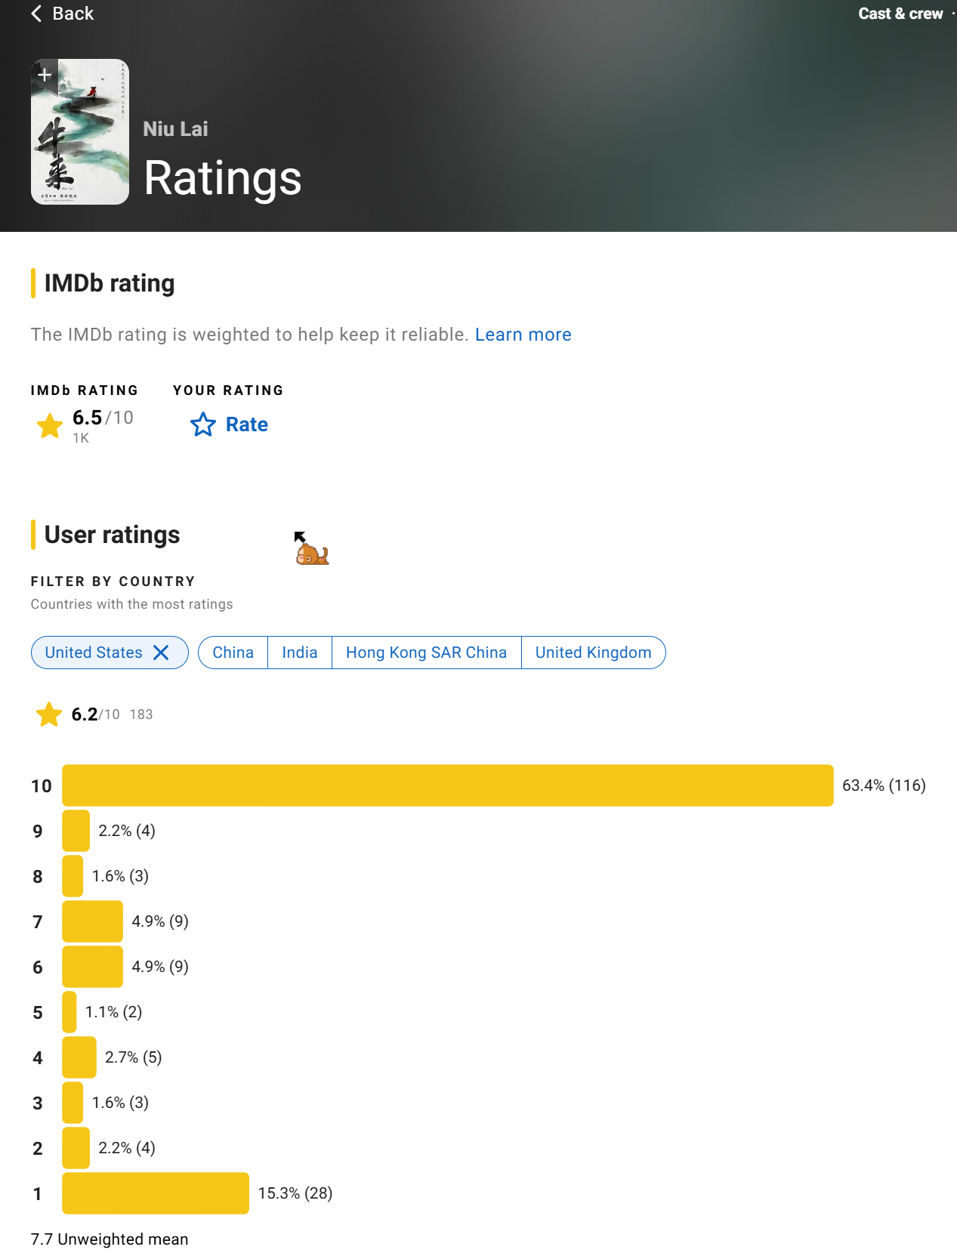
Task: Filter ratings by China
Action: [x=233, y=653]
